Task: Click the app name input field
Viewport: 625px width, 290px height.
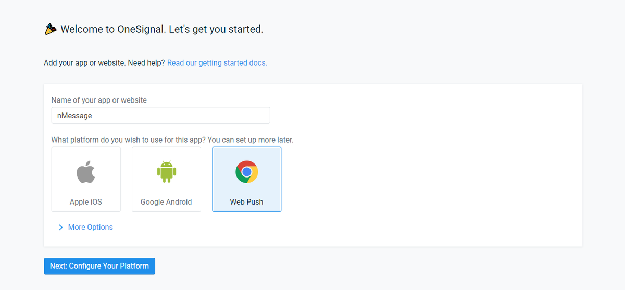Action: [160, 116]
